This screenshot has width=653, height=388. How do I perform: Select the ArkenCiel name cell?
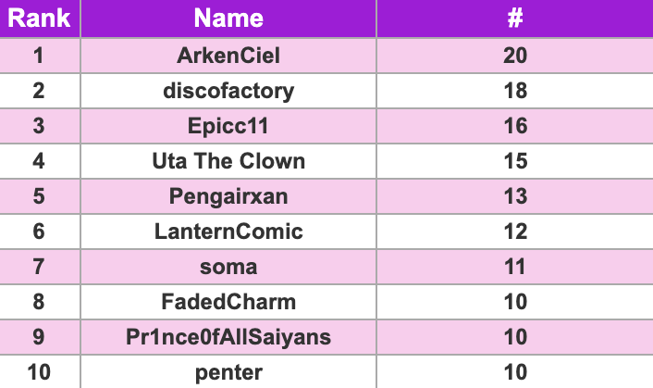click(x=228, y=56)
